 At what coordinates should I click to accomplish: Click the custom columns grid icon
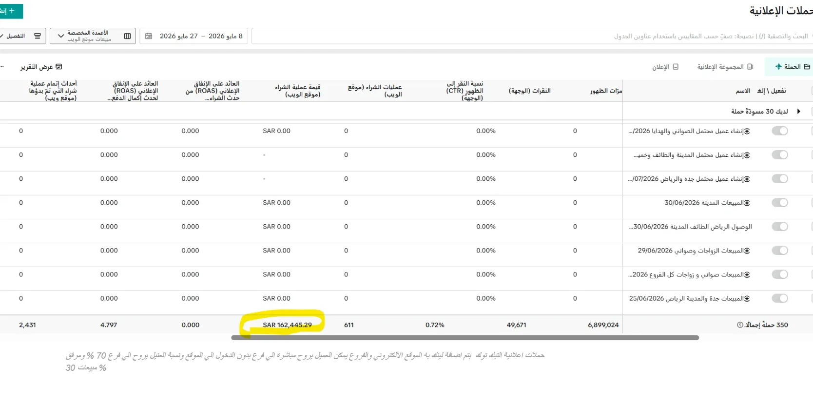pyautogui.click(x=127, y=36)
